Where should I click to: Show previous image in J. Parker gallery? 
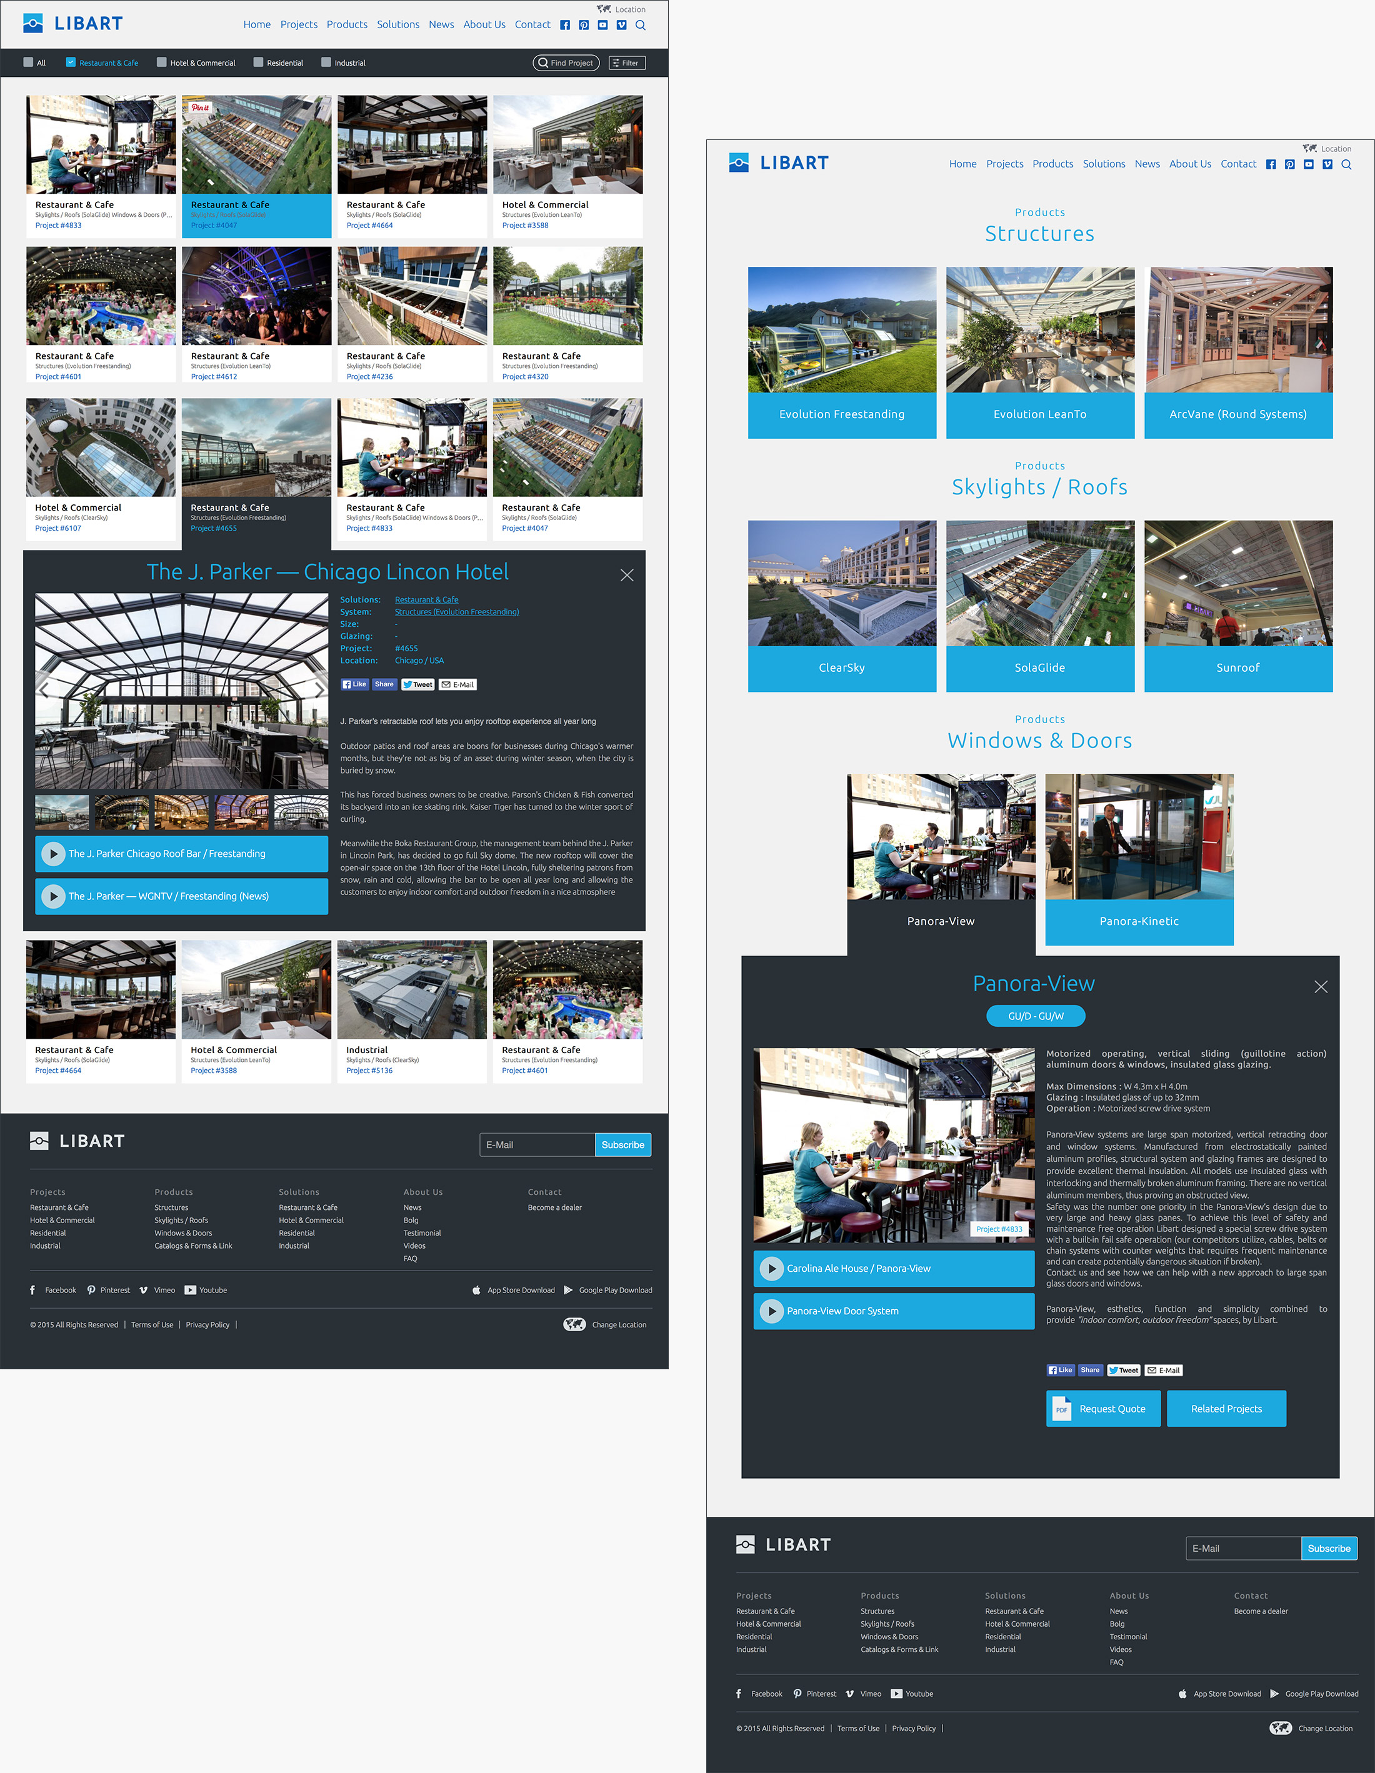pyautogui.click(x=44, y=690)
